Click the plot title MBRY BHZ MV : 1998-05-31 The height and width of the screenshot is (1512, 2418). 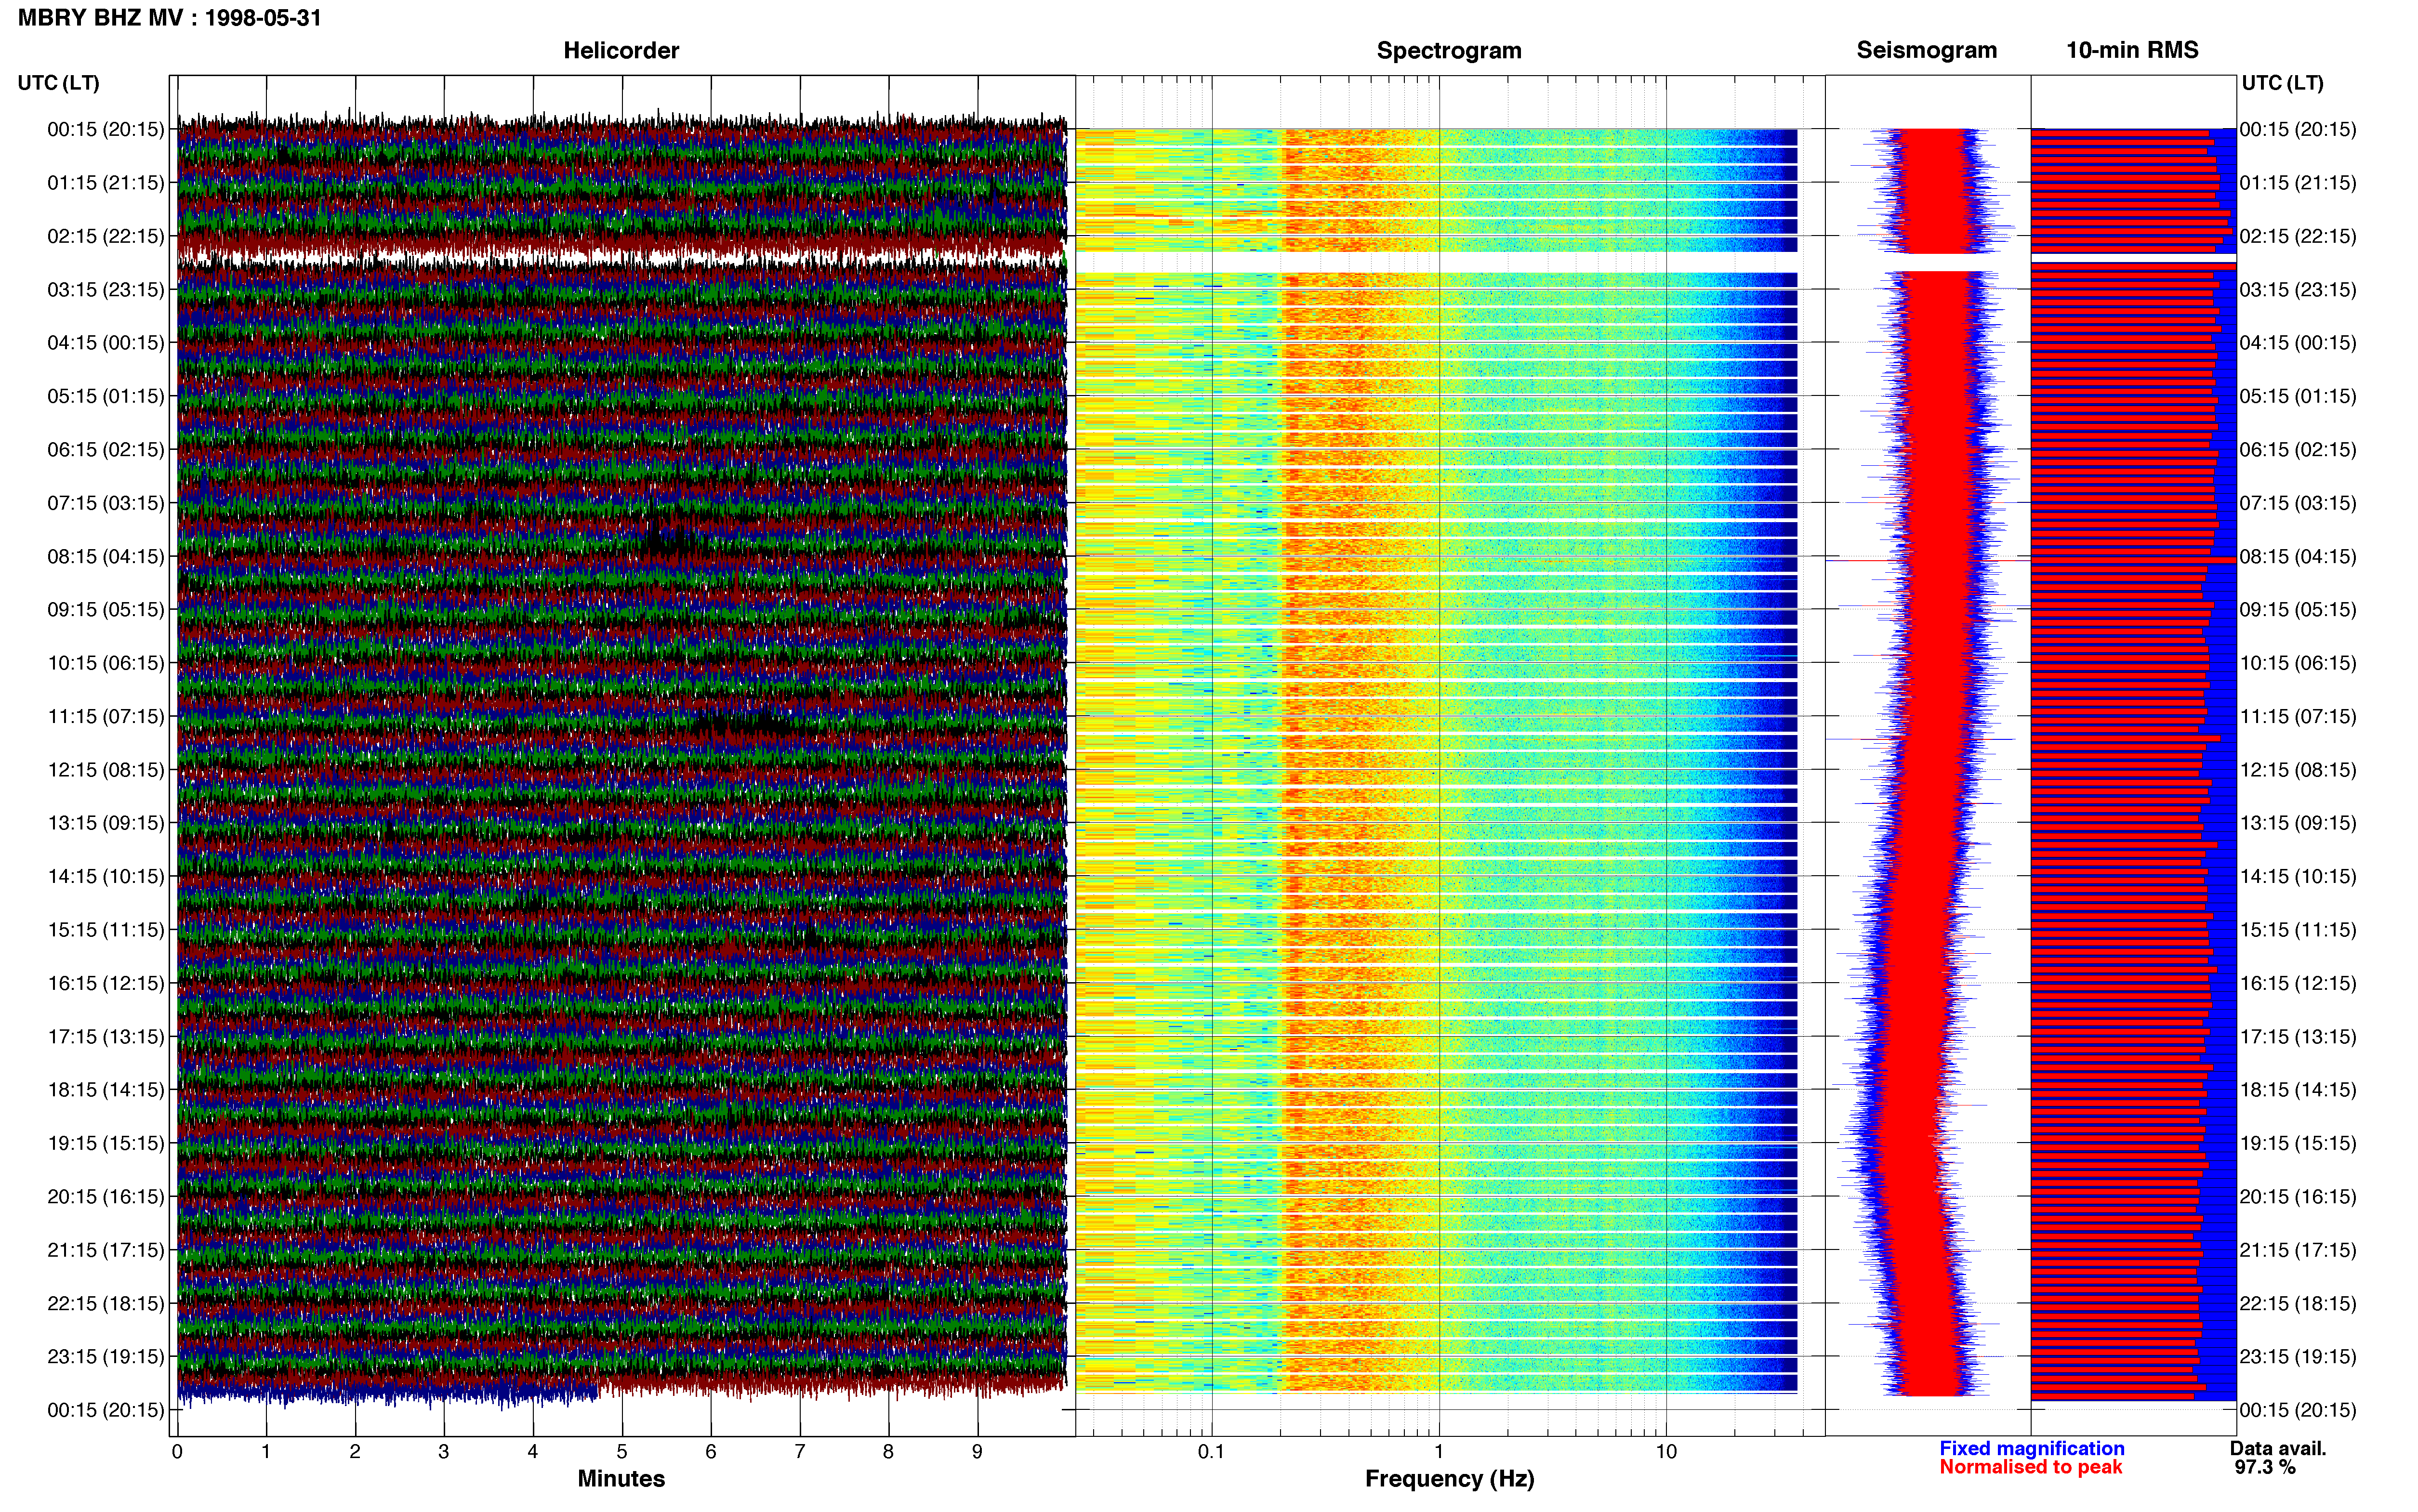(170, 18)
